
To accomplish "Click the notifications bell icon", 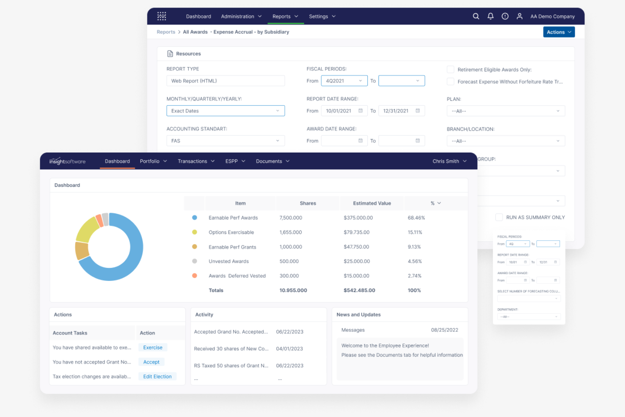I will (490, 16).
